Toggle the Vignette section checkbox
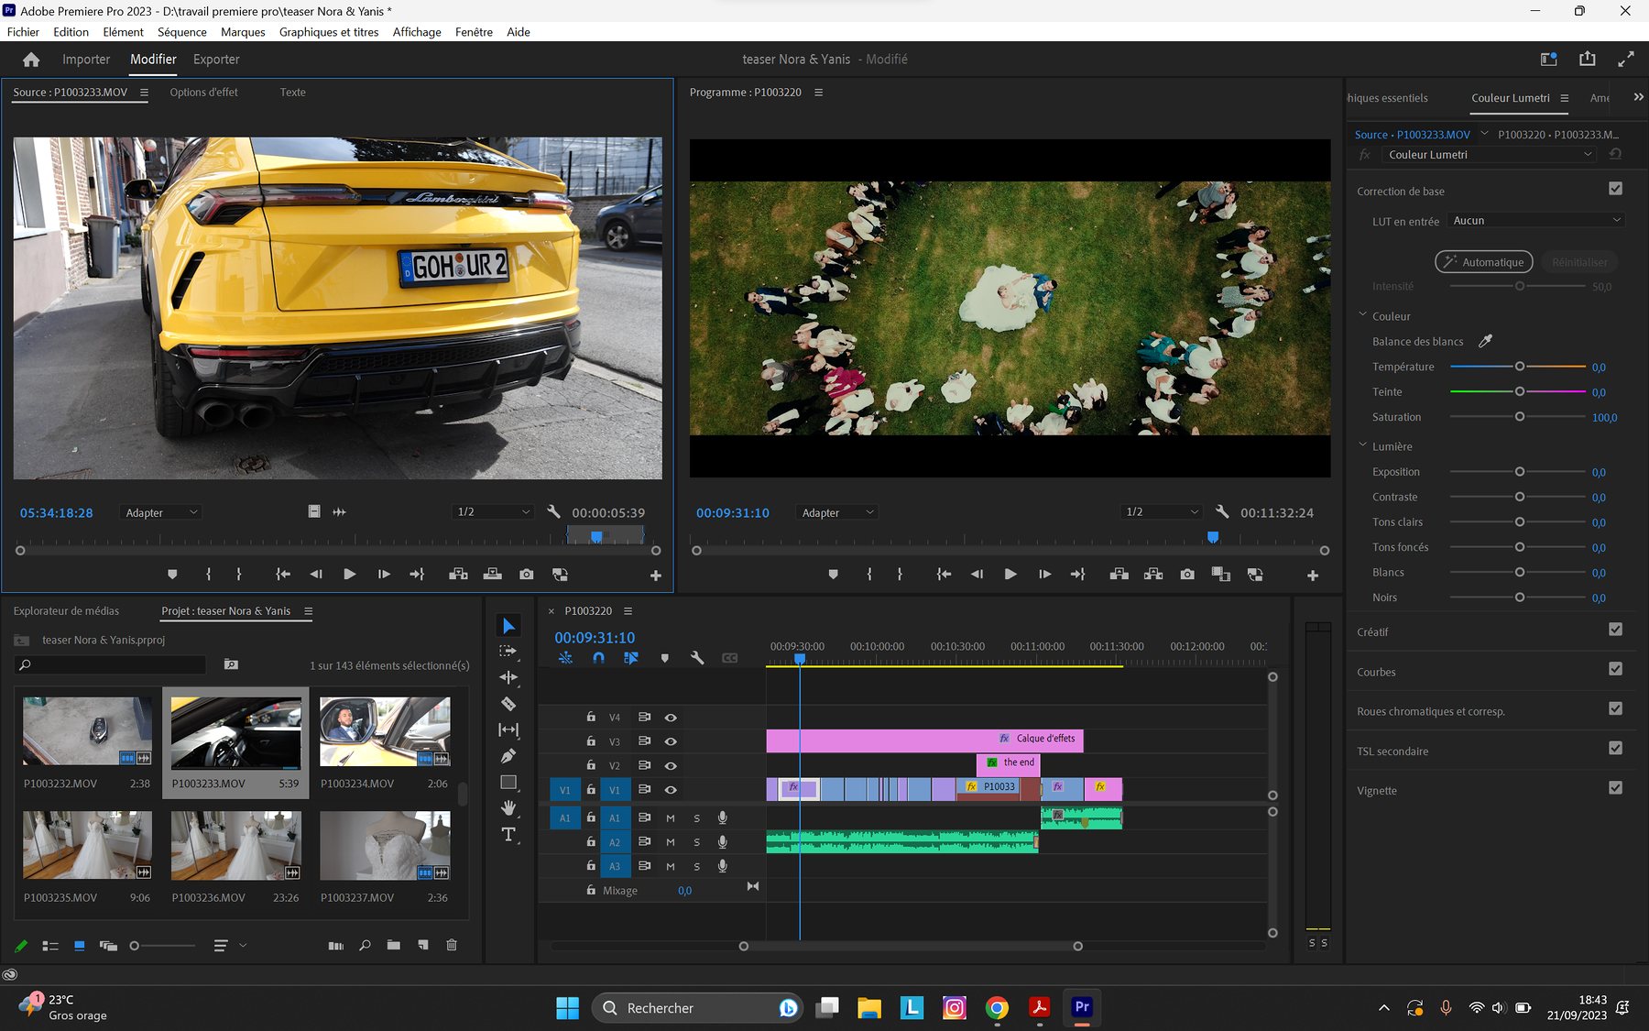 pyautogui.click(x=1615, y=788)
